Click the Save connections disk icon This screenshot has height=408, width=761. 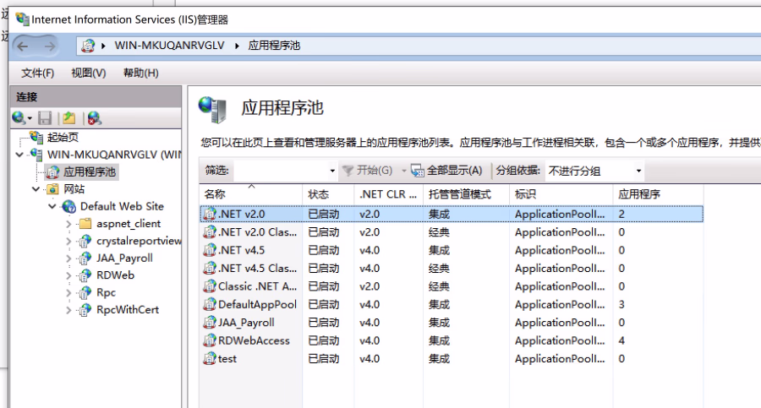pos(45,118)
